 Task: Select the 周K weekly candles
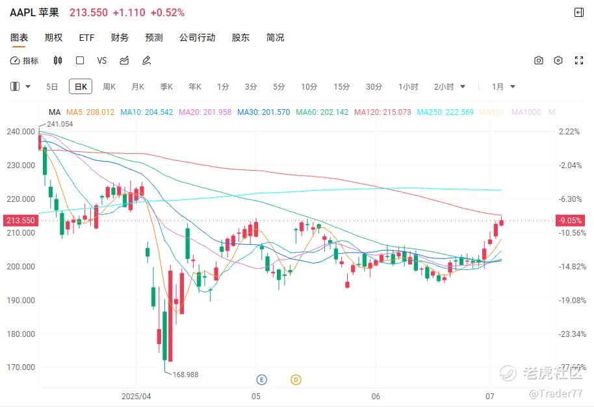[x=109, y=86]
